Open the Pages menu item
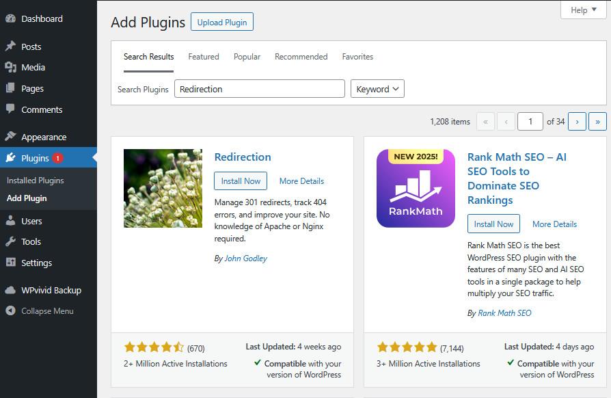 (49, 88)
